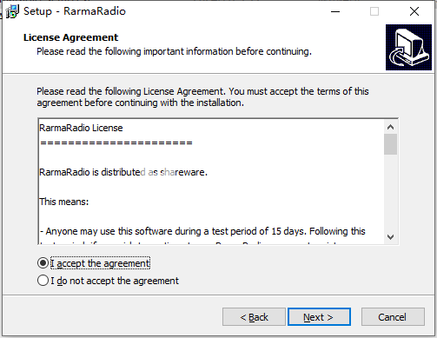Click the "License Agreement" header title
The image size is (437, 338).
[x=70, y=37]
